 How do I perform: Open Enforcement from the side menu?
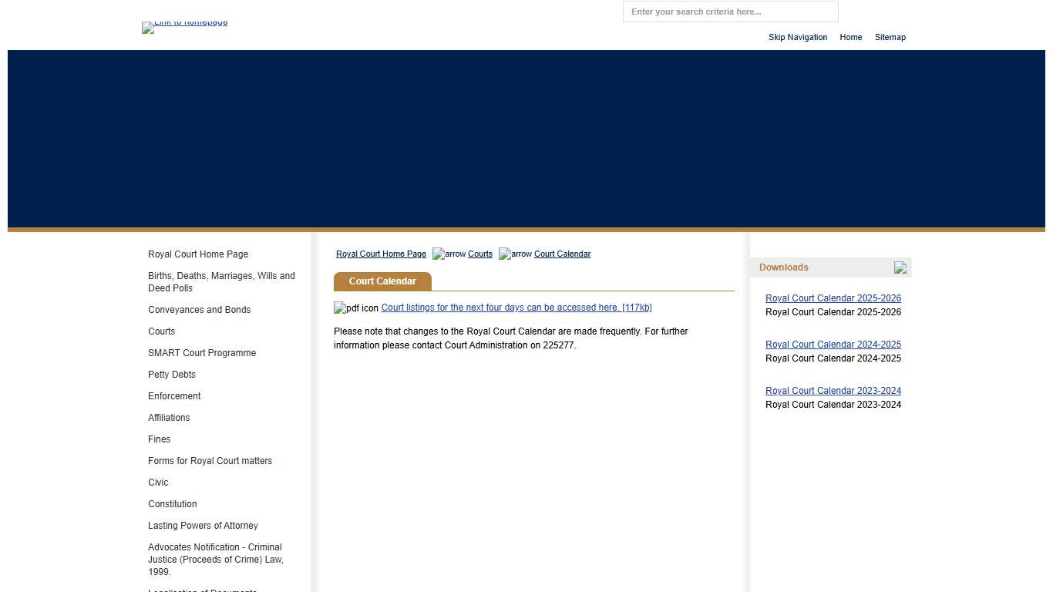click(x=174, y=396)
